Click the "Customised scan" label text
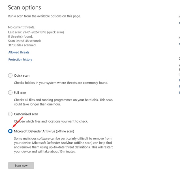The height and width of the screenshot is (181, 180). click(x=26, y=114)
